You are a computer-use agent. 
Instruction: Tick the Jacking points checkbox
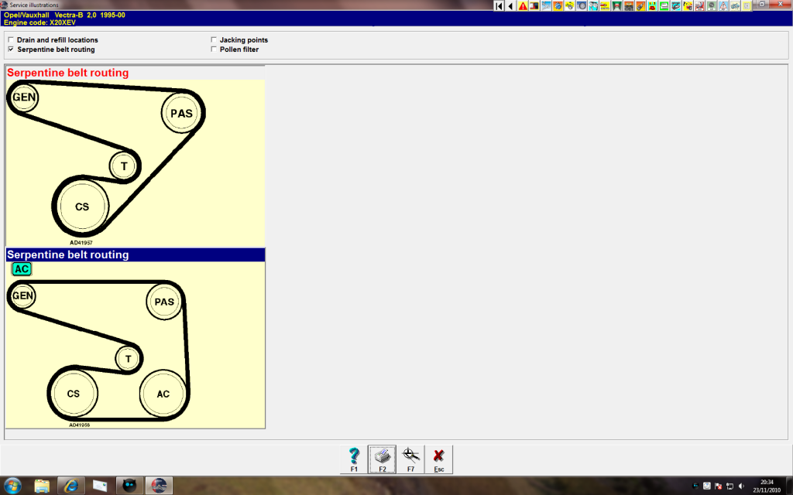pyautogui.click(x=214, y=40)
